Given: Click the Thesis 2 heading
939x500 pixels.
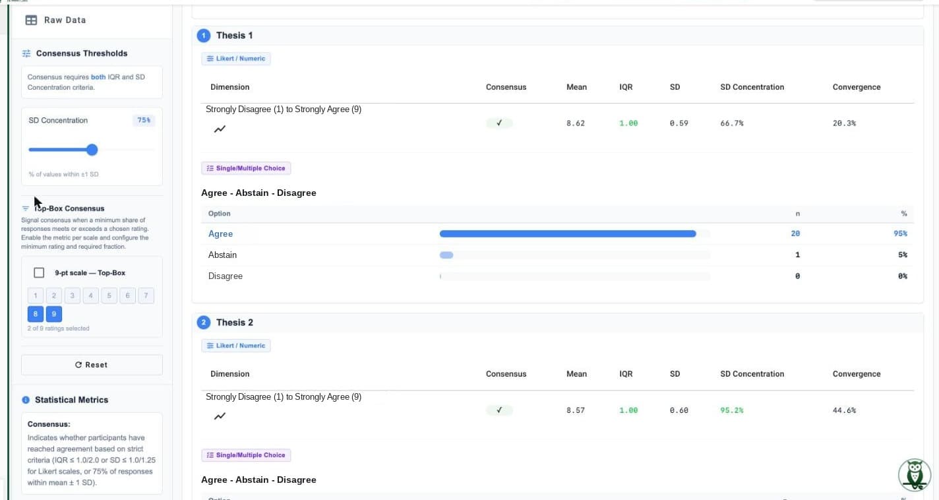Looking at the screenshot, I should click(235, 323).
